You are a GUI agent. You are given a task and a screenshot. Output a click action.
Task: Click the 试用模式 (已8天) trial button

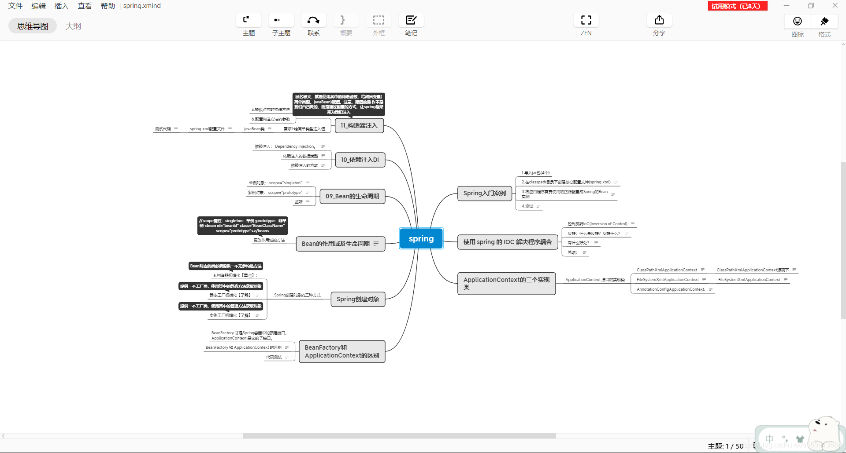[738, 6]
